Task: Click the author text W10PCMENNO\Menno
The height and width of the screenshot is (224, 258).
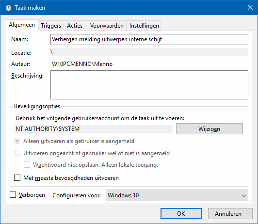Action: pos(82,64)
